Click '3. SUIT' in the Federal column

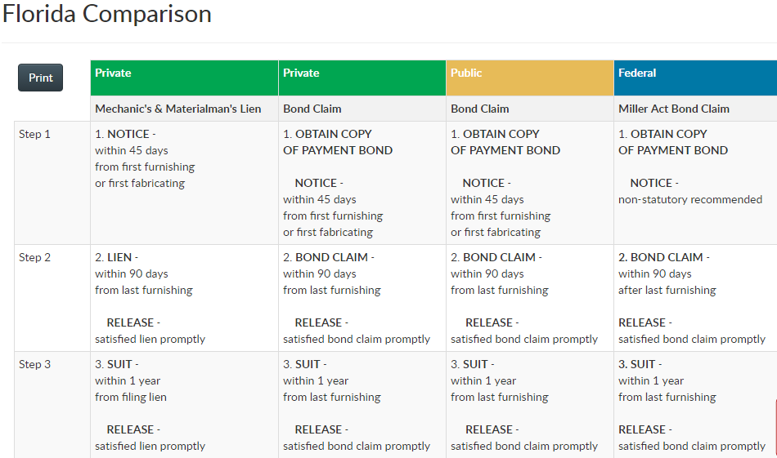click(x=640, y=364)
